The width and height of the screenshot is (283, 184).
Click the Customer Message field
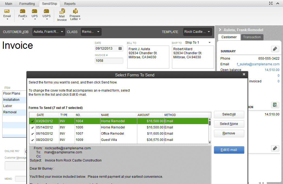(x=15, y=166)
